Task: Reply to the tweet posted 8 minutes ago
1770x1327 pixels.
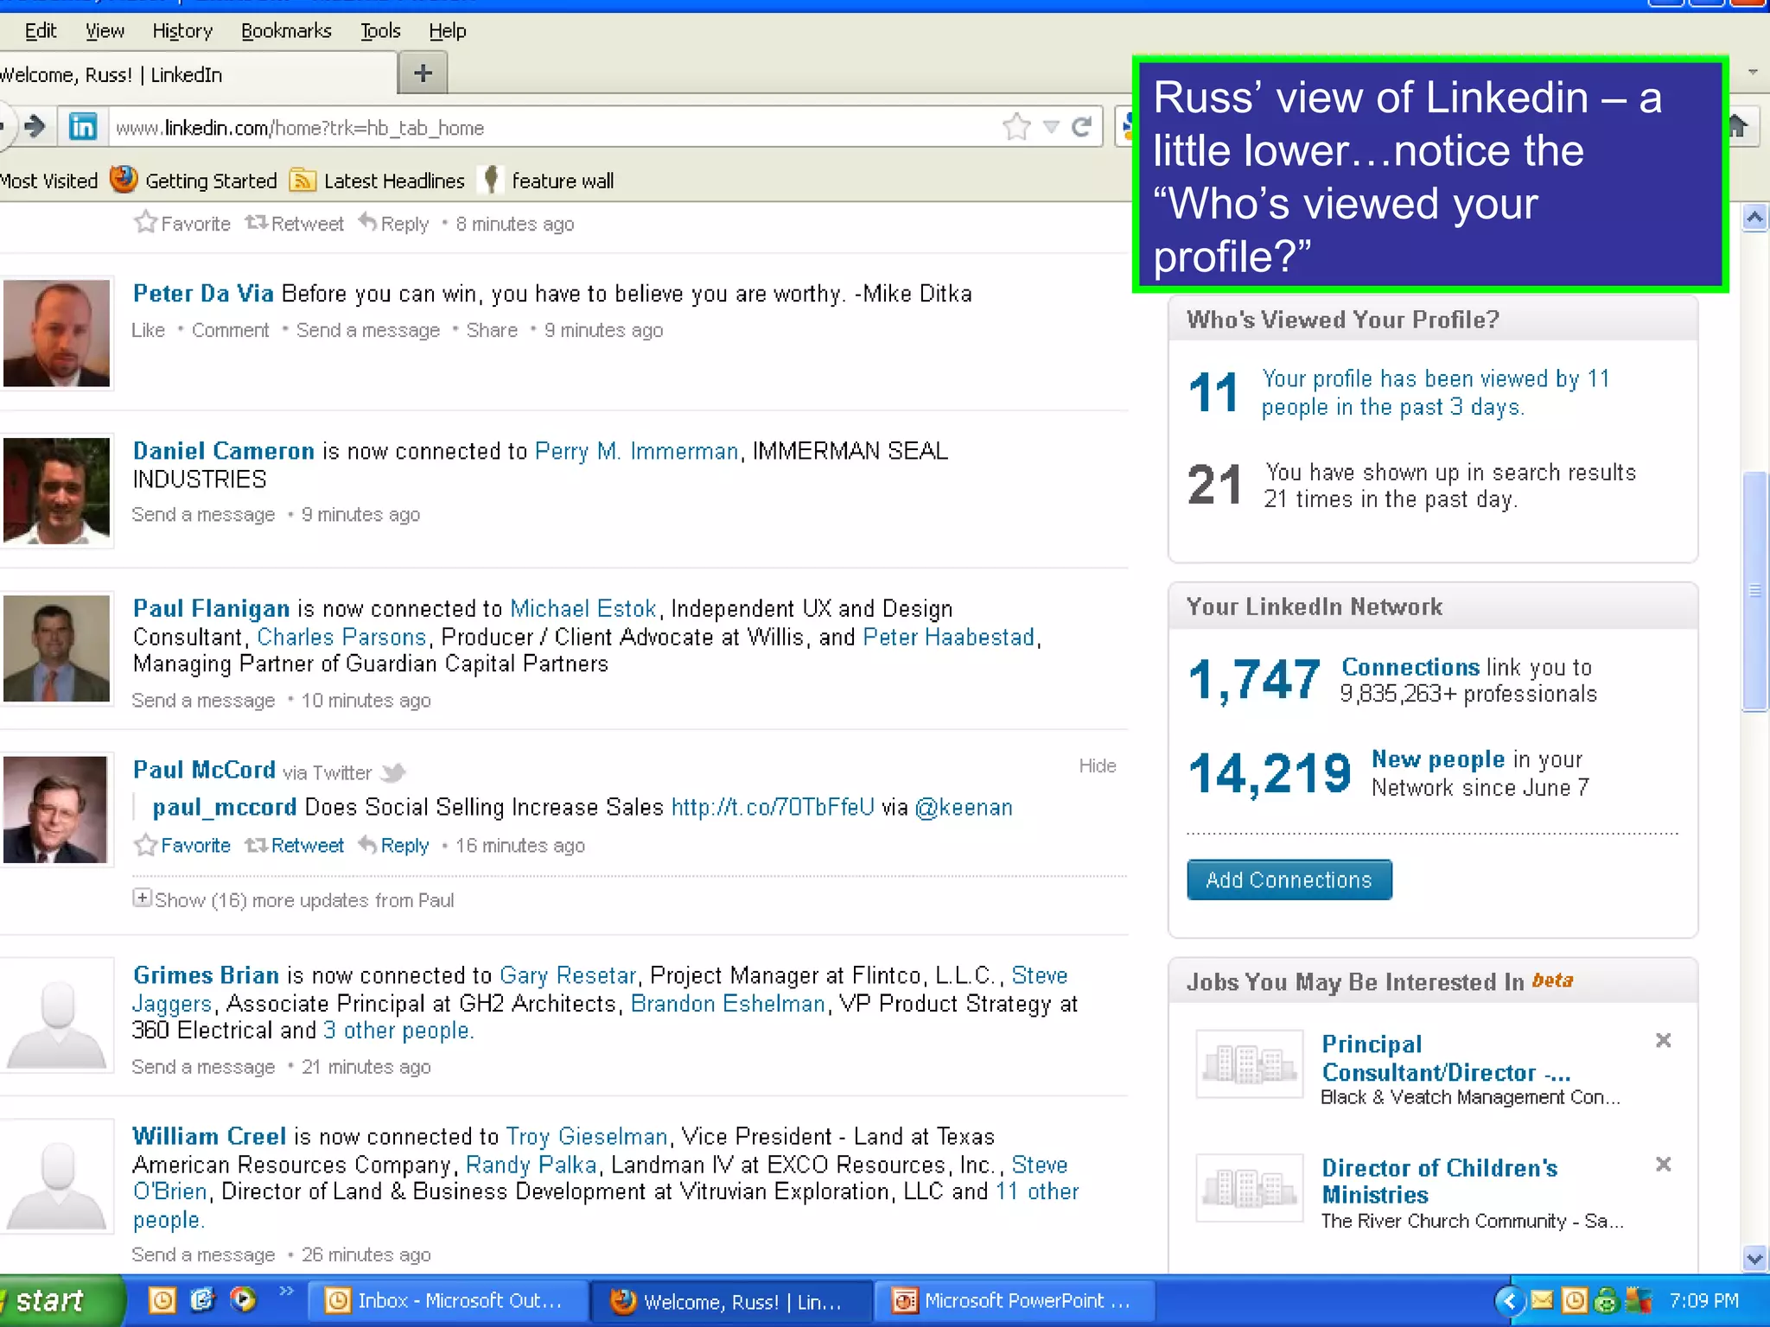Action: pyautogui.click(x=393, y=224)
